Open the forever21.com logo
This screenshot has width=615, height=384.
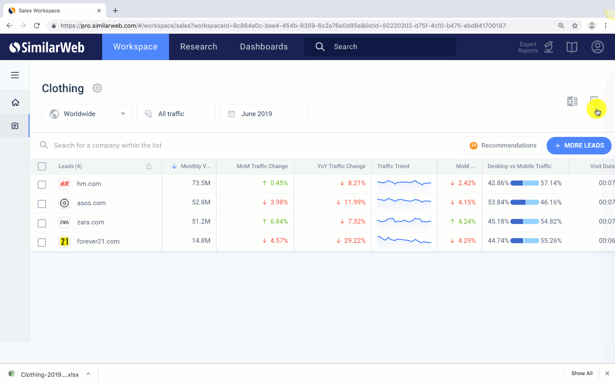tap(64, 241)
